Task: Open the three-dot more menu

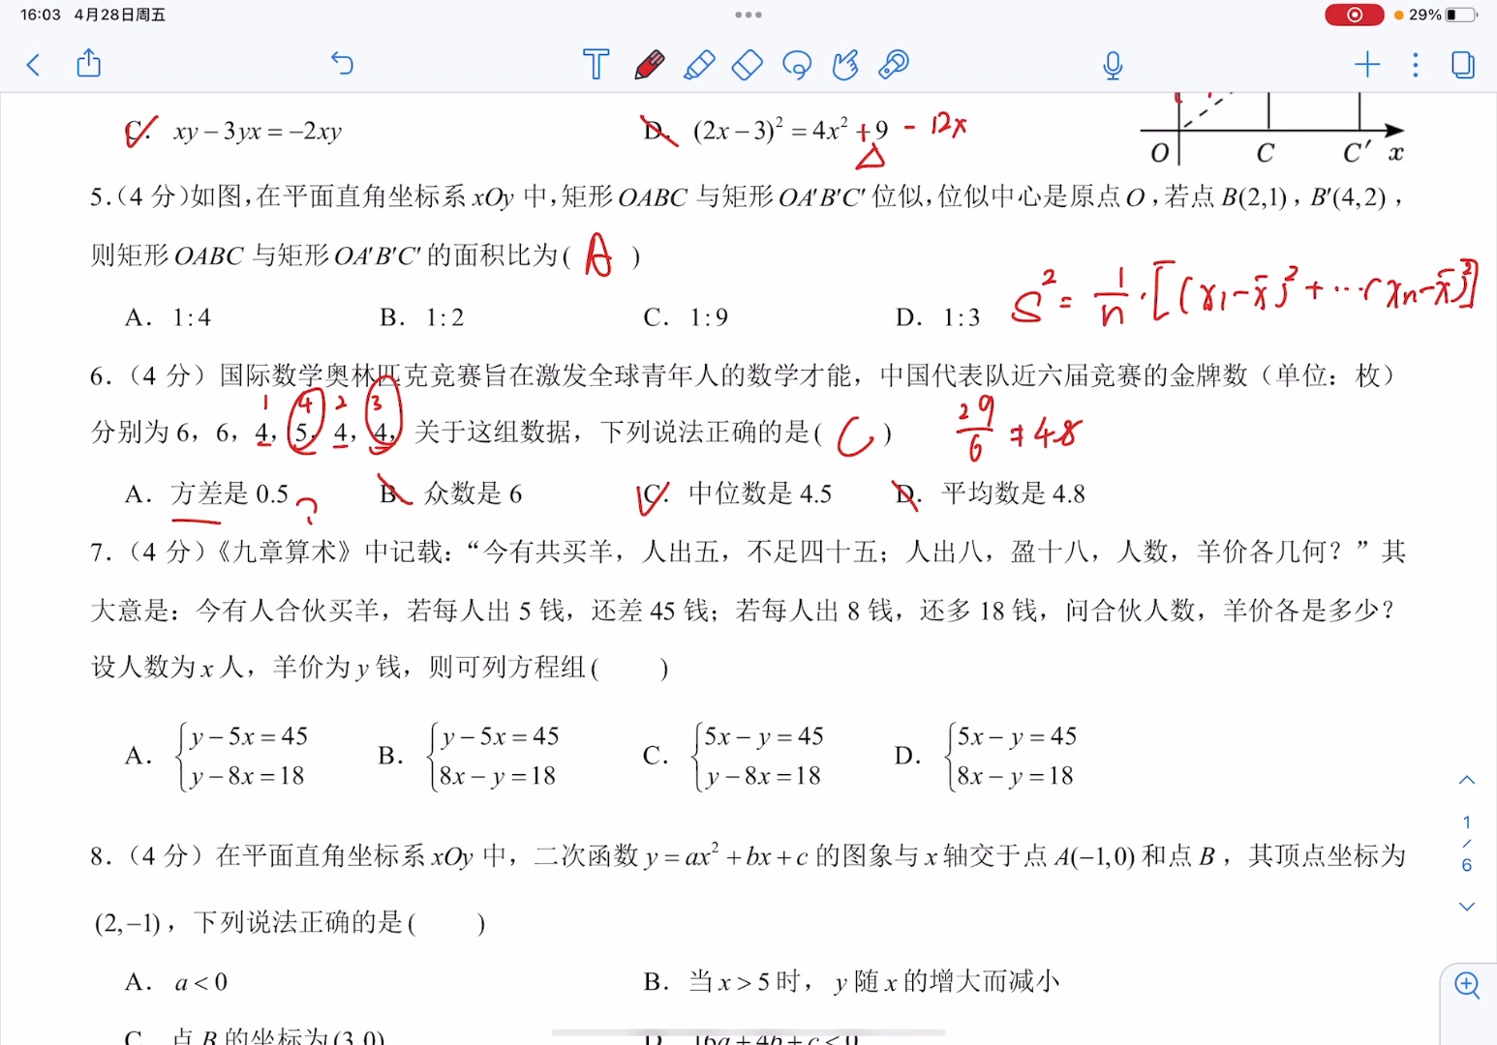Action: [1416, 65]
